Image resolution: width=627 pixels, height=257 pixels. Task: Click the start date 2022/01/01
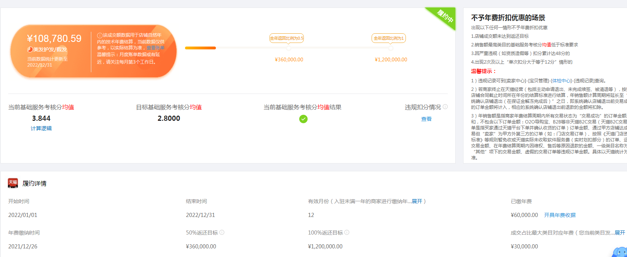pyautogui.click(x=23, y=215)
